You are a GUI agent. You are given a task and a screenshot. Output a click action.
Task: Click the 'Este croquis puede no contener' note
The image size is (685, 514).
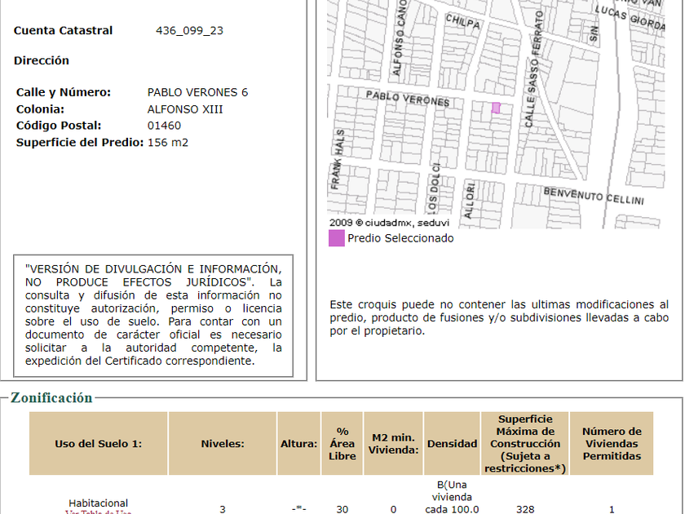coord(499,317)
